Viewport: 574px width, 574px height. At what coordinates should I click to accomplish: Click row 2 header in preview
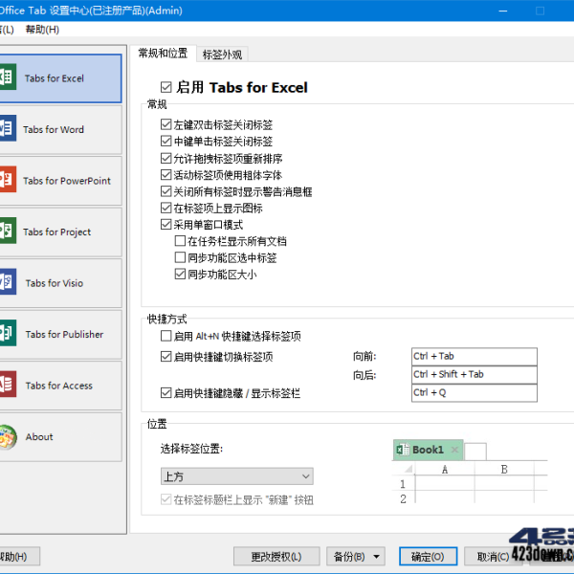(x=403, y=498)
